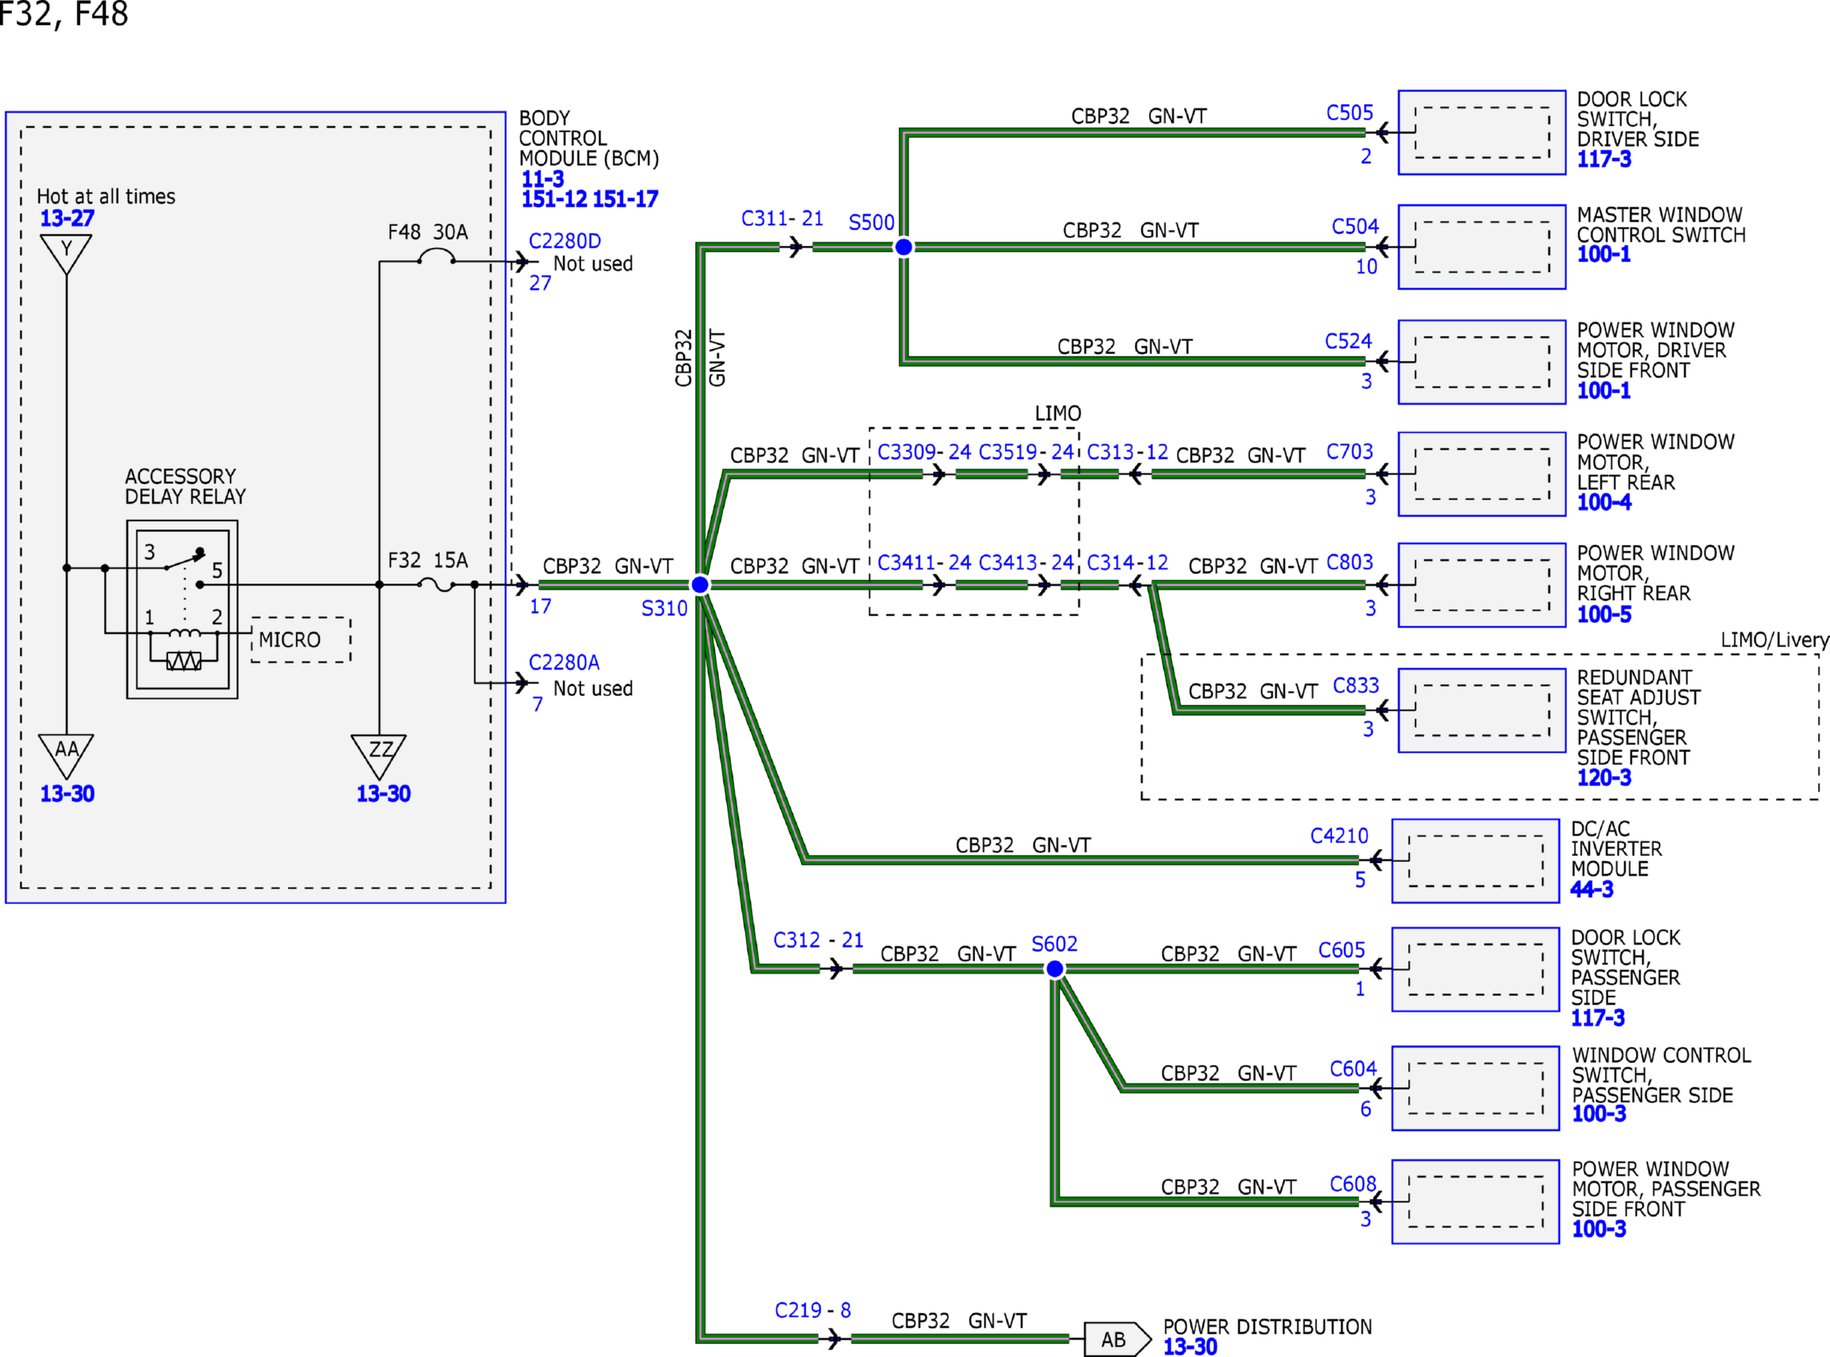The image size is (1830, 1357).
Task: Click the F32 15A fuse symbol
Action: (436, 585)
